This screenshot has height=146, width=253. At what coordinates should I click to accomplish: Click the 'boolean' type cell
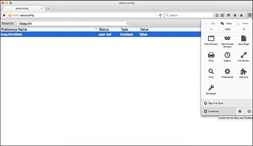(127, 34)
